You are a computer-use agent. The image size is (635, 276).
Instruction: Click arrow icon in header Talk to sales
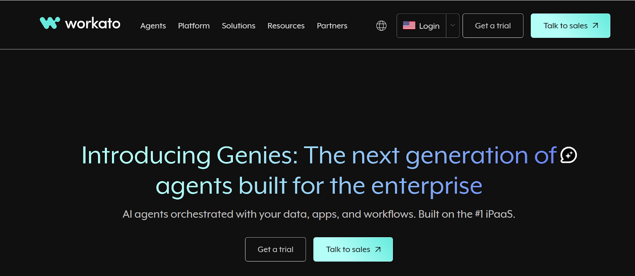click(595, 26)
